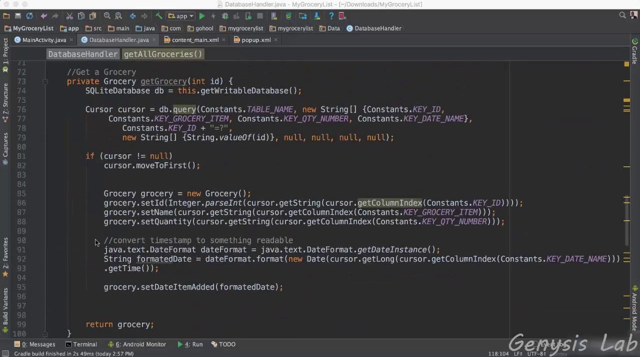640x357 pixels.
Task: Open the UTF-8 encoding selector
Action: point(535,354)
